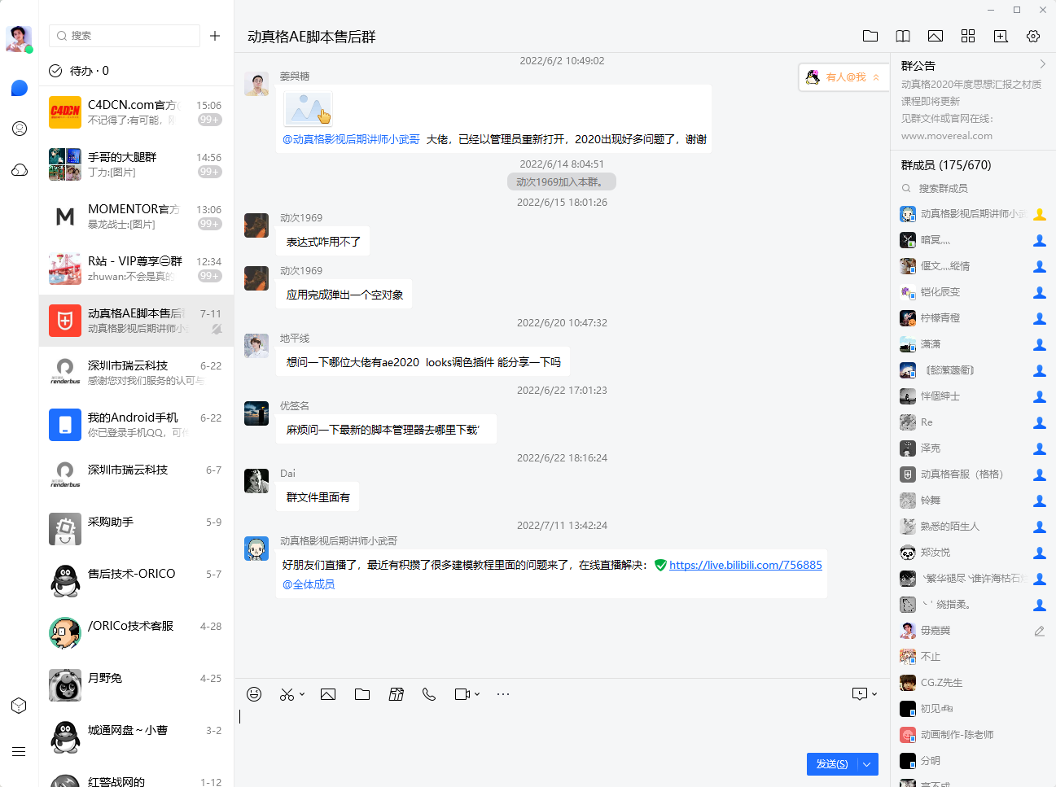Viewport: 1056px width, 787px height.
Task: Select the MOMENTOR官方 chat in list
Action: (x=136, y=216)
